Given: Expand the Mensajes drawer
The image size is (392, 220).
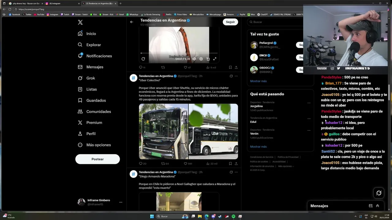Looking at the screenshot, I should tap(377, 206).
